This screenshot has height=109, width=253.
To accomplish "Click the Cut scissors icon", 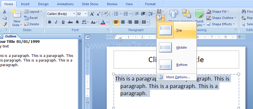I will pos(5,12).
